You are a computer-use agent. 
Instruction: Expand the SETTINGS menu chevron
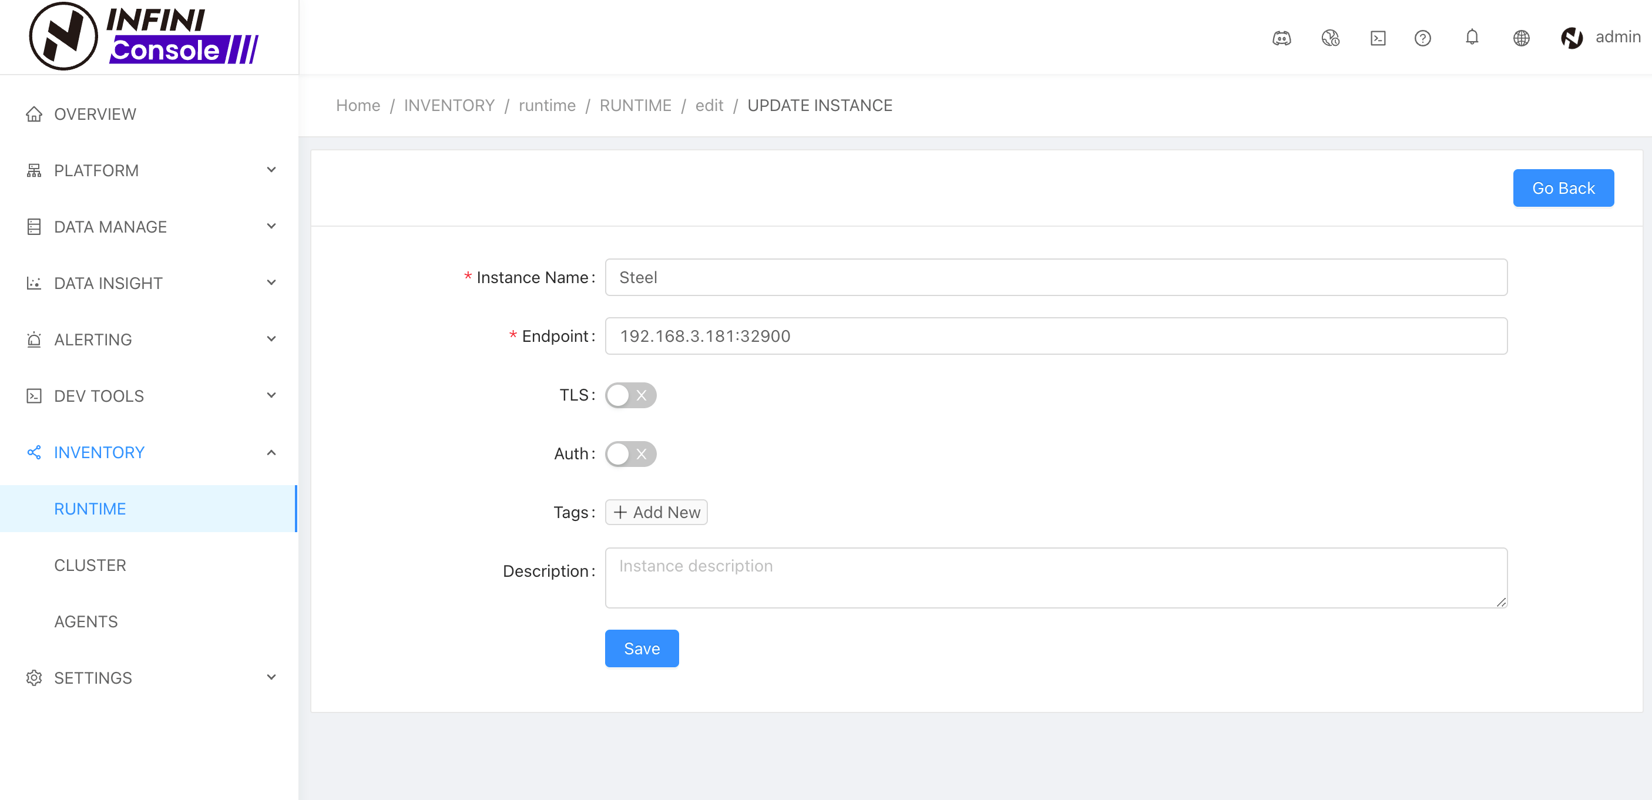click(271, 677)
